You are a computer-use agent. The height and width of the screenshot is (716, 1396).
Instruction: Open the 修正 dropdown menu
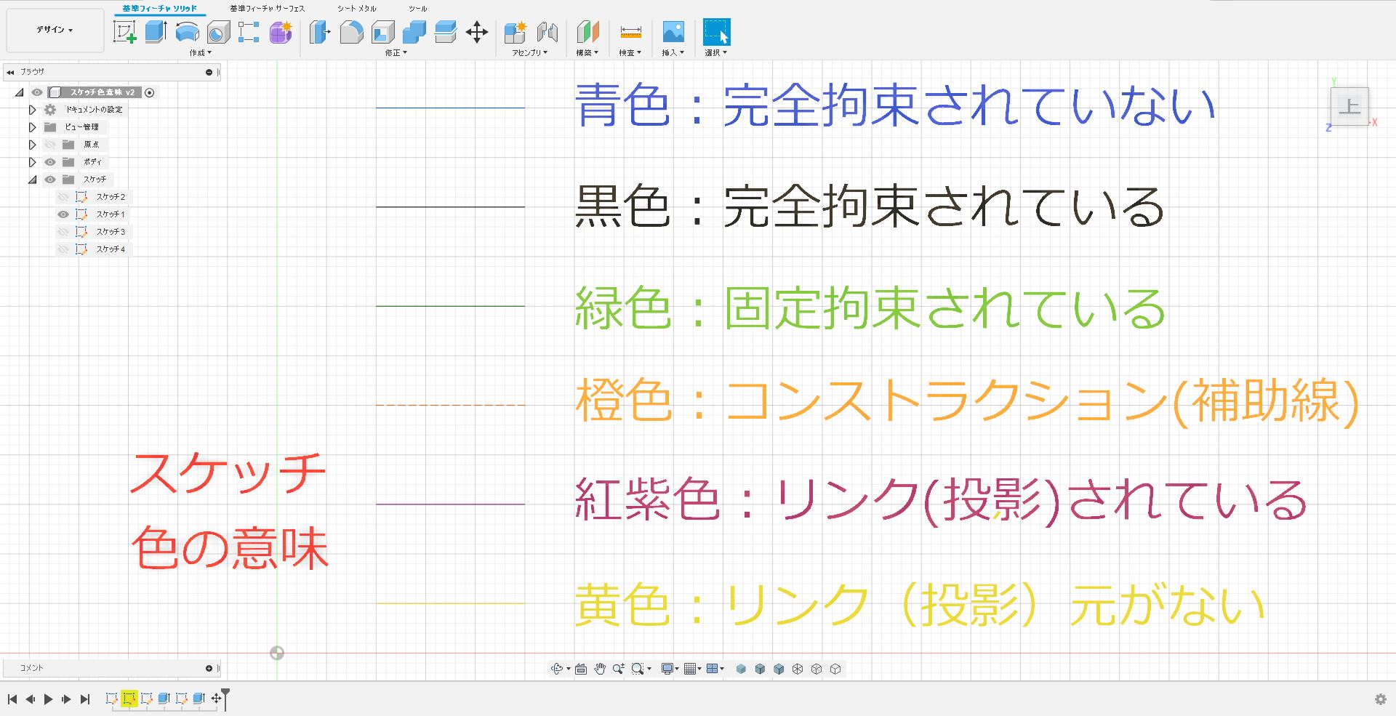[x=396, y=52]
